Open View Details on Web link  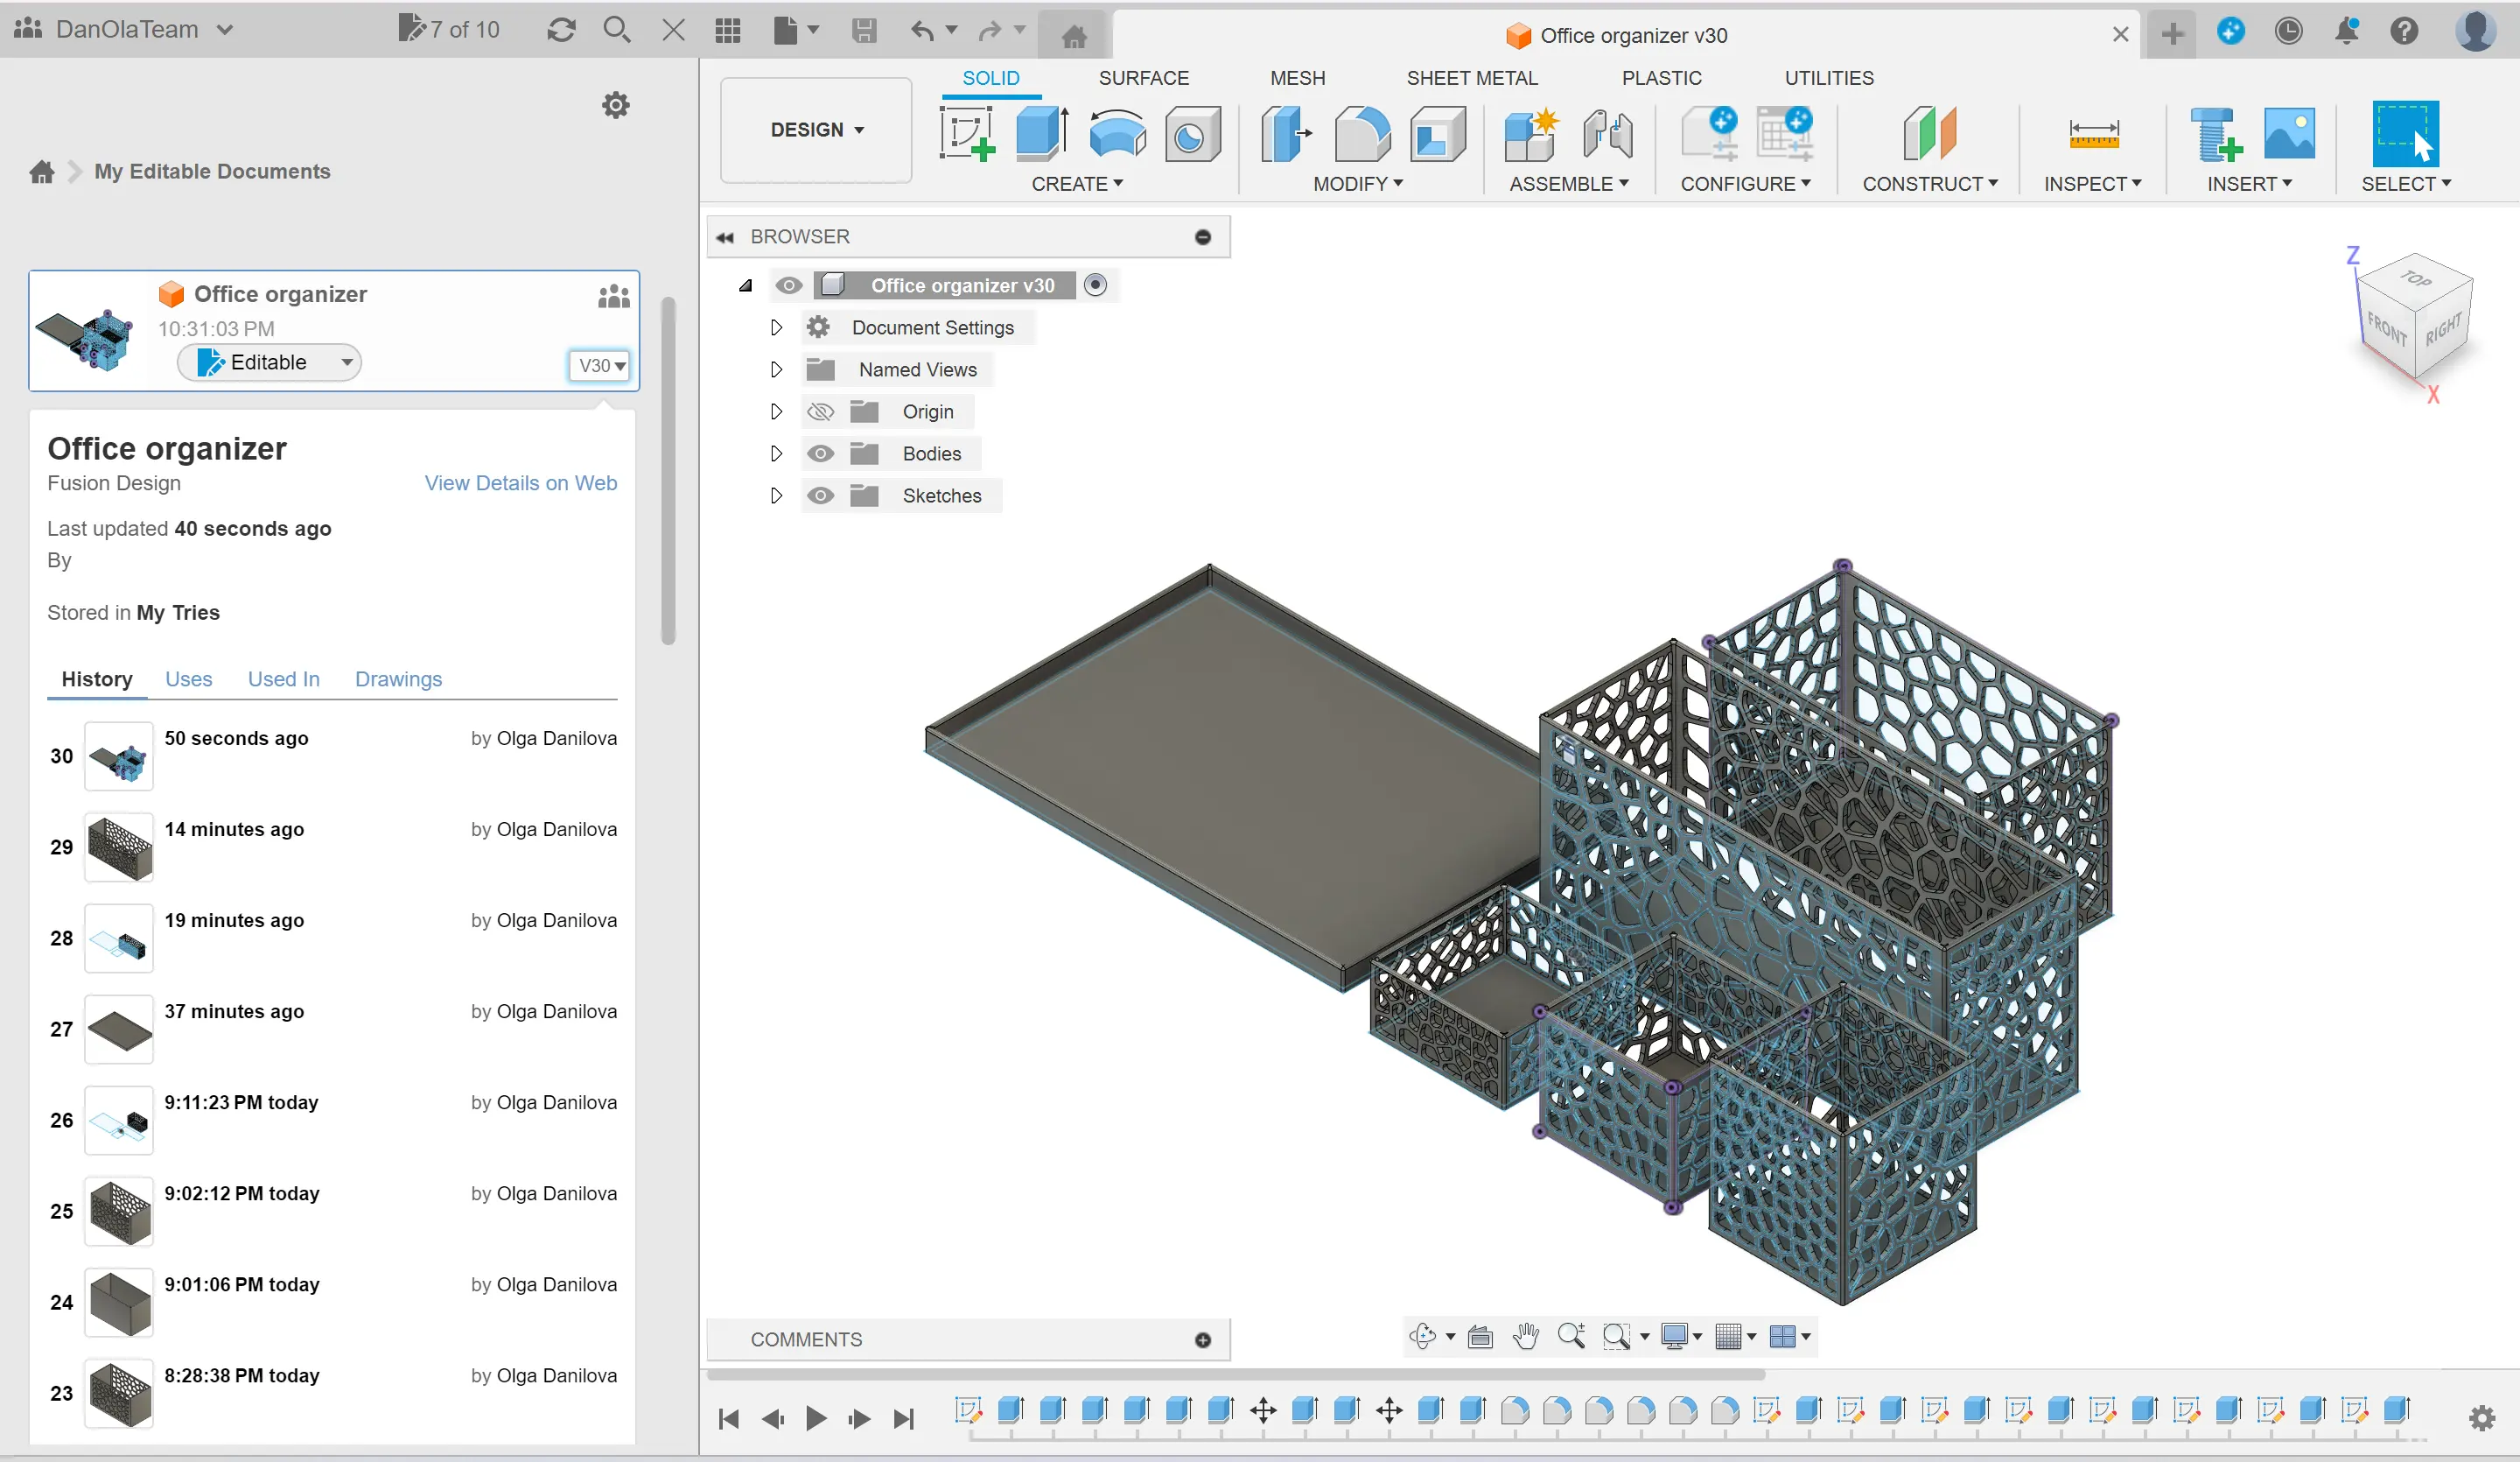click(x=520, y=483)
